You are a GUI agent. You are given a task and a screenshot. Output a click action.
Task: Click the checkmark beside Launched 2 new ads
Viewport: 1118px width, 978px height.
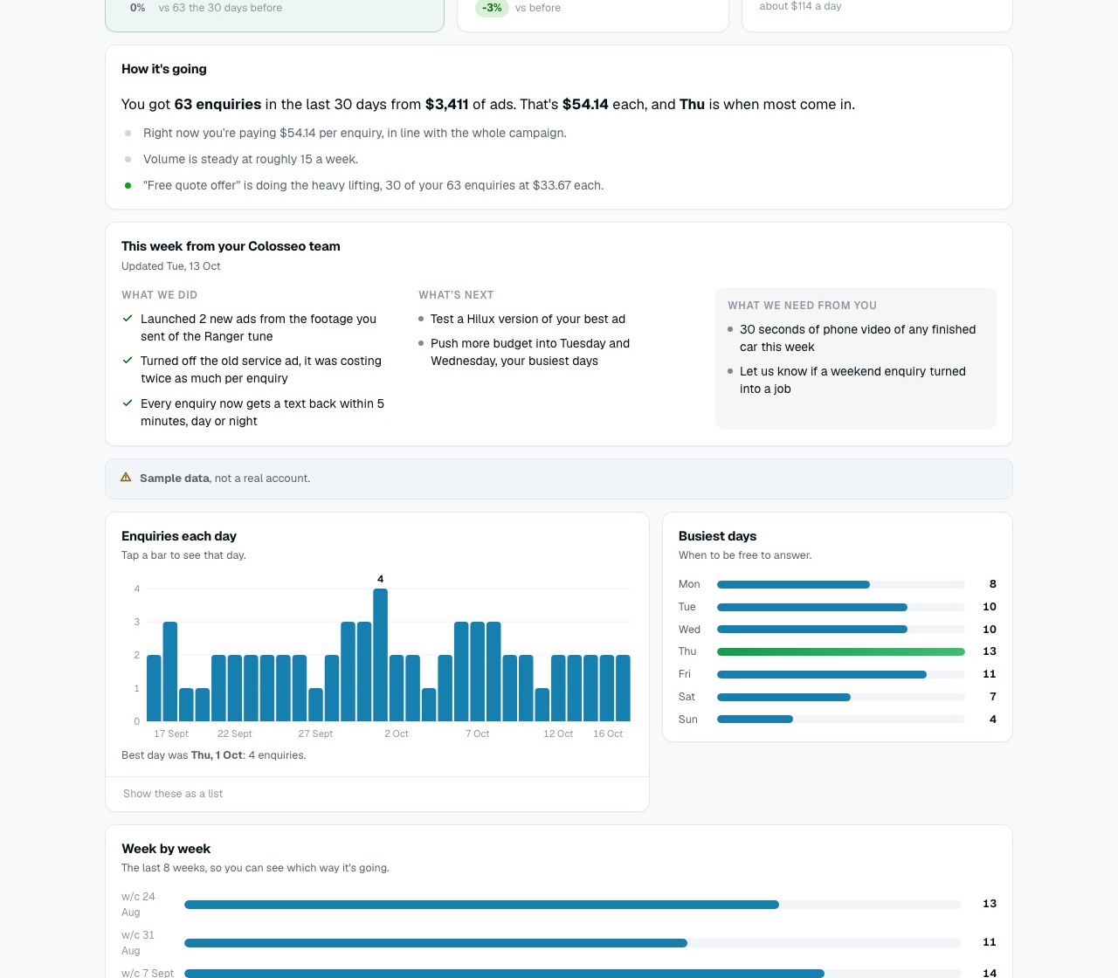[x=128, y=319]
